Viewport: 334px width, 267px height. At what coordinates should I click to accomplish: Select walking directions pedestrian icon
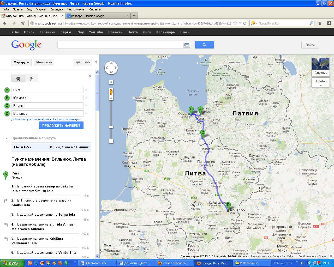tap(32, 78)
